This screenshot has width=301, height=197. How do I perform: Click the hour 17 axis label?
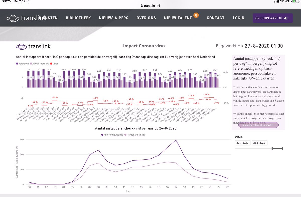click(176, 187)
